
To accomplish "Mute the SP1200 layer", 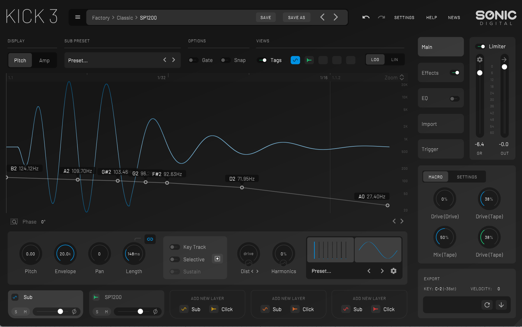I will [x=106, y=312].
